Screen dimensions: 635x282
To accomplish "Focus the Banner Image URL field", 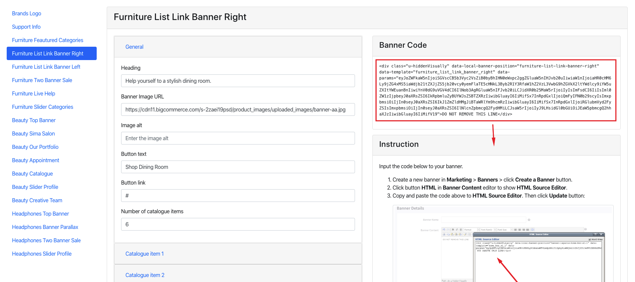I will (238, 109).
